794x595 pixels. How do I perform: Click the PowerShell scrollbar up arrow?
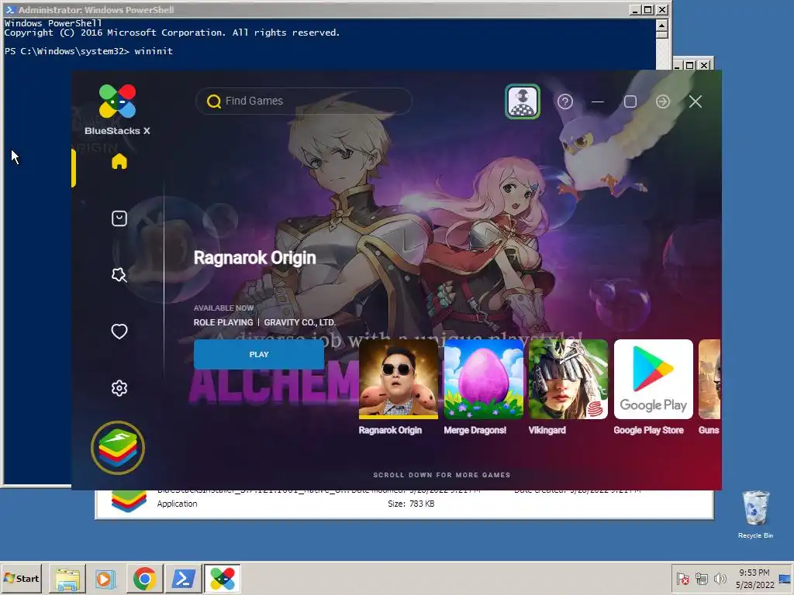point(662,25)
